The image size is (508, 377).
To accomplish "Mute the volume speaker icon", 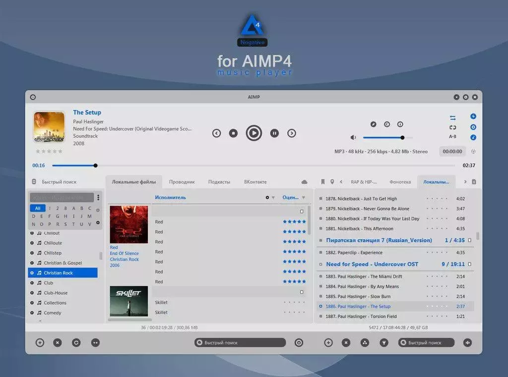I will [353, 138].
